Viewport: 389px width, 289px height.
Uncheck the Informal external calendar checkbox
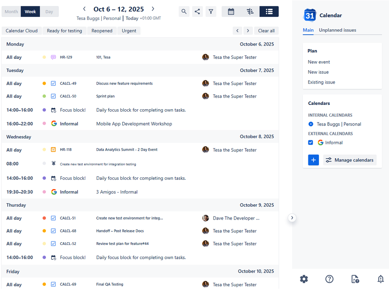311,143
